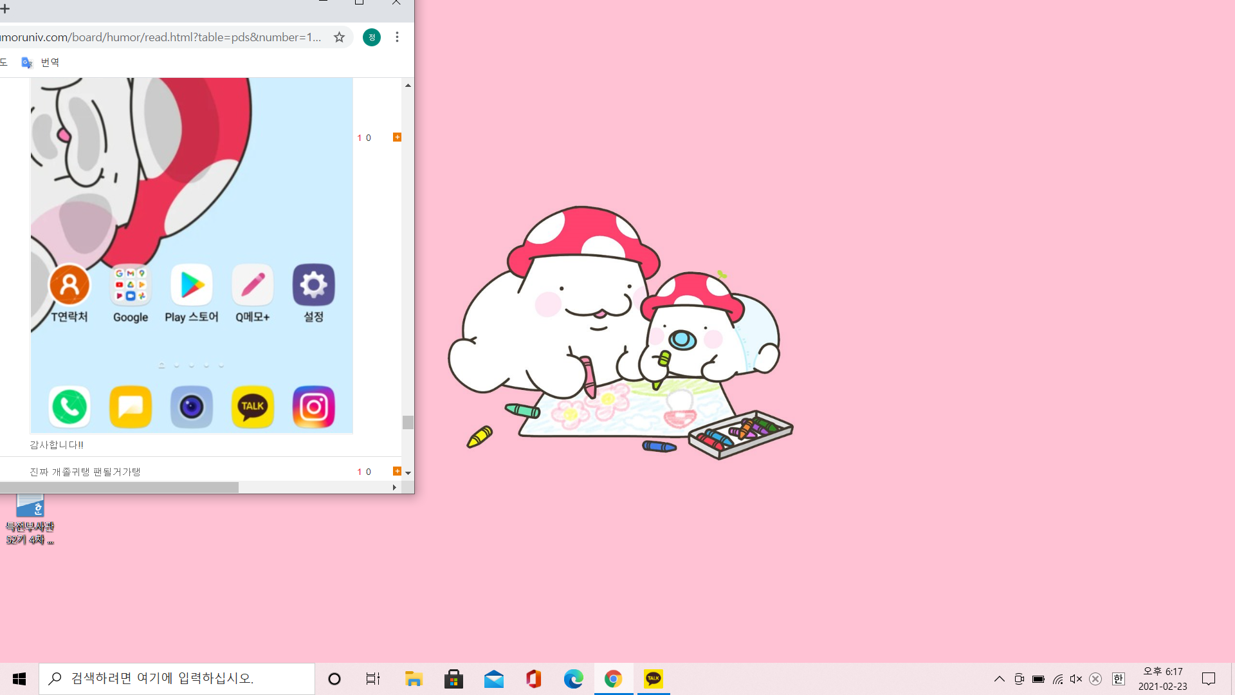Launch File Explorer from taskbar
The width and height of the screenshot is (1235, 695).
coord(414,679)
